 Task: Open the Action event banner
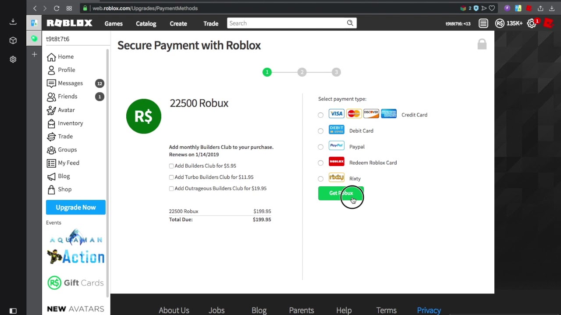(76, 257)
